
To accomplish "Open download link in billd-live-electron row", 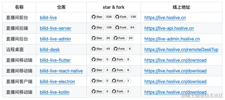I will pos(175,82).
